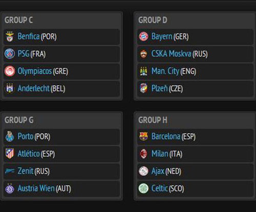Viewport: 256px width, 212px height.
Task: Click the Olympiacos club crest icon
Action: (10, 71)
